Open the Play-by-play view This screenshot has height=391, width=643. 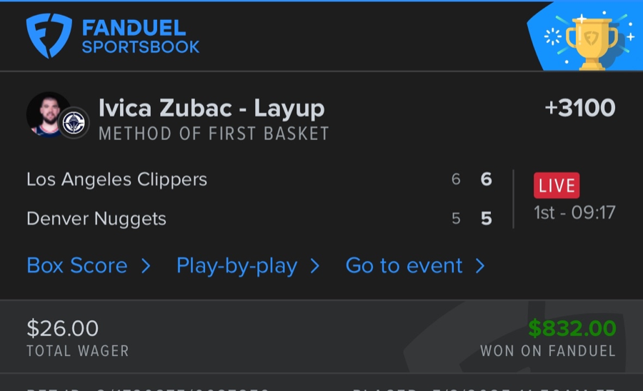[x=236, y=266]
